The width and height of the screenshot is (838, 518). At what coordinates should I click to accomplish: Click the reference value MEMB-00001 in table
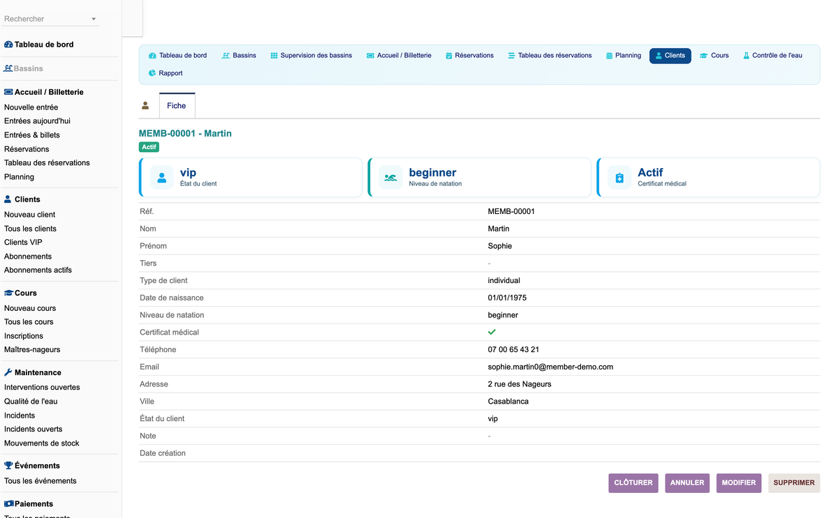[511, 211]
